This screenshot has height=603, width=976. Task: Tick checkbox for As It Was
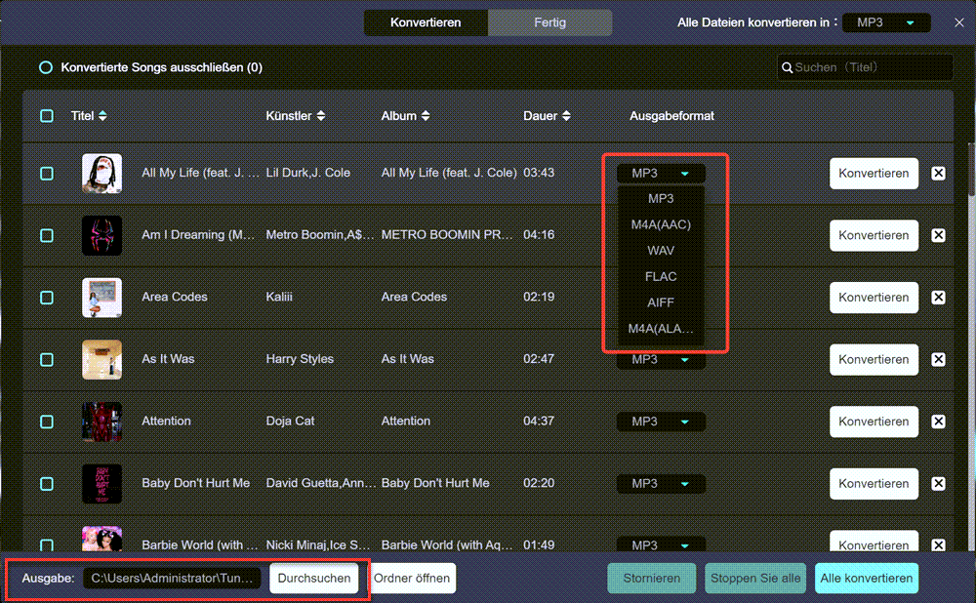click(x=47, y=359)
